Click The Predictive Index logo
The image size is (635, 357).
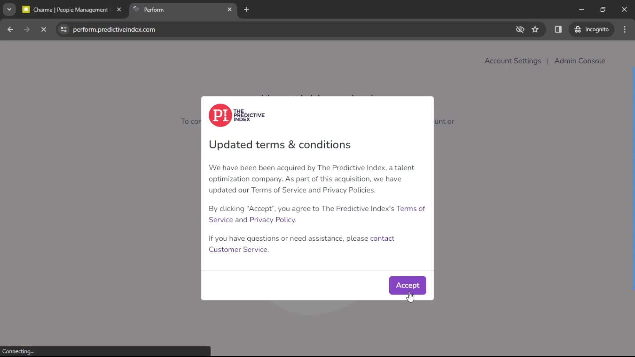pos(236,115)
